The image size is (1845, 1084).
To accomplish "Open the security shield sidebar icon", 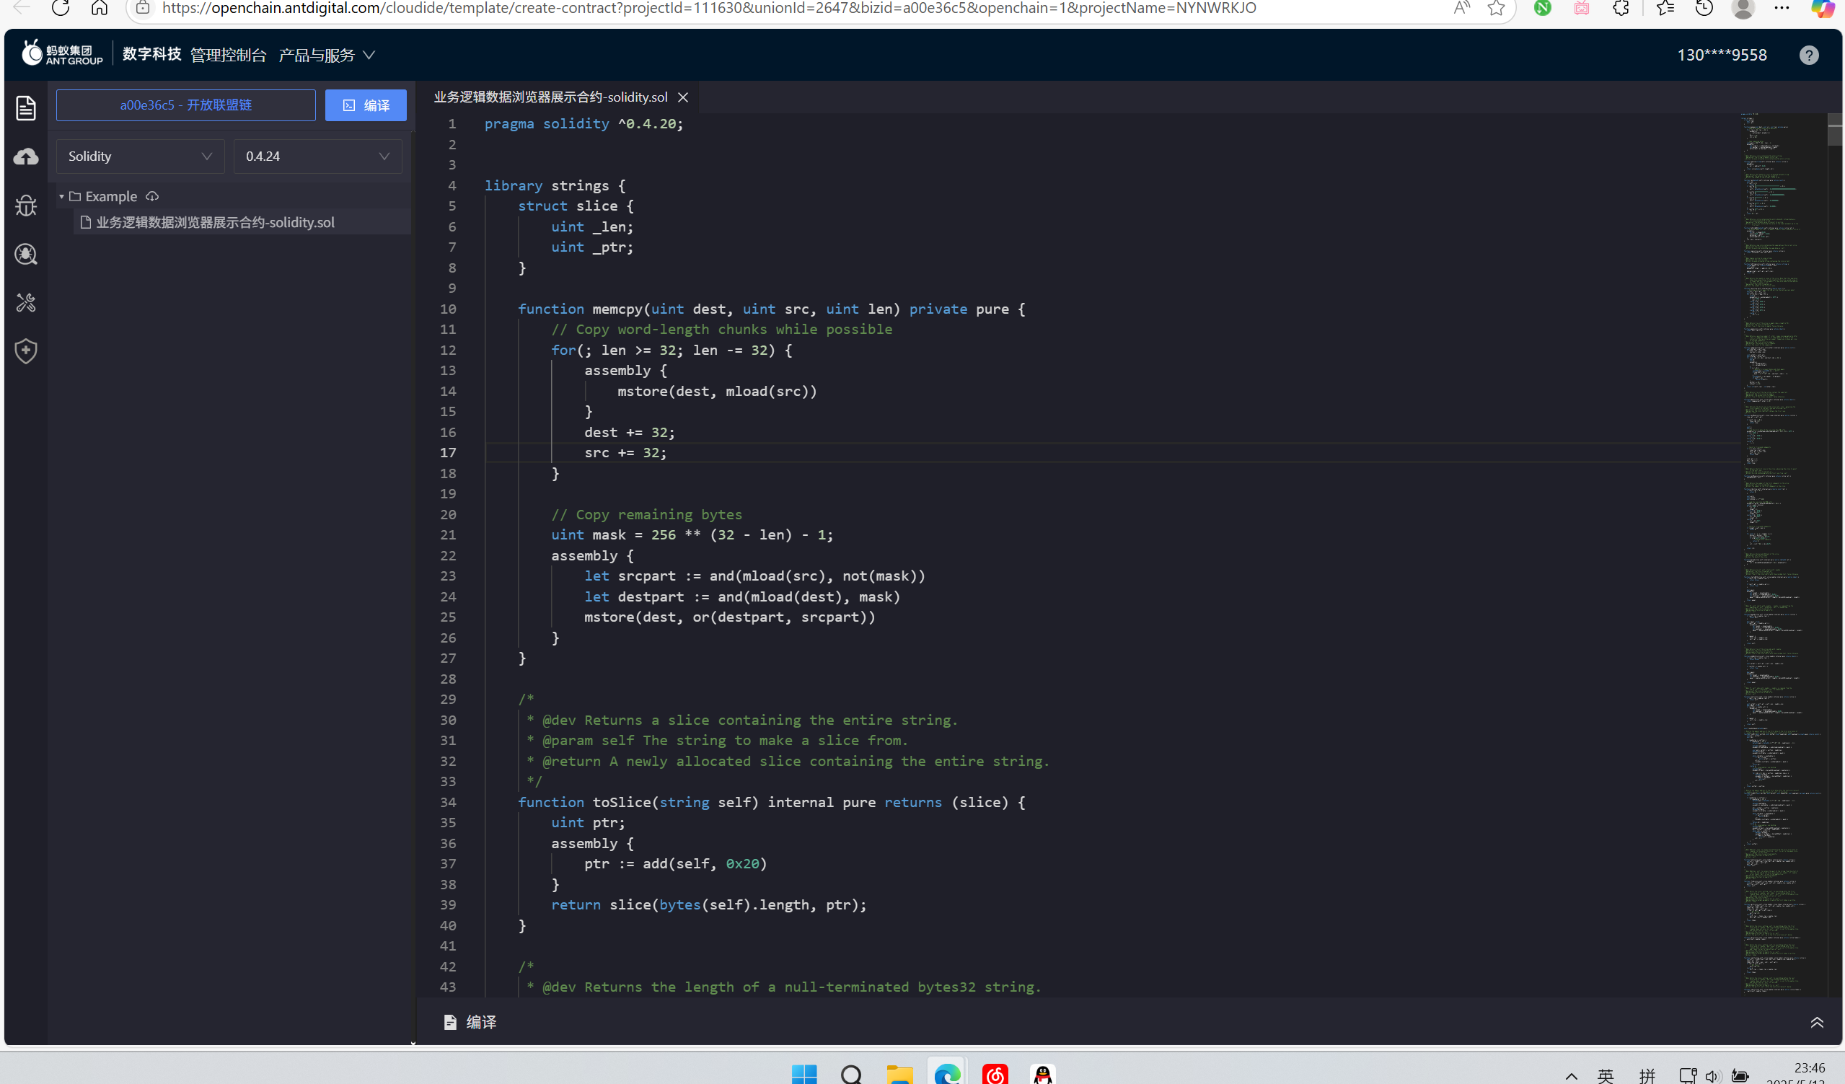I will pyautogui.click(x=26, y=351).
